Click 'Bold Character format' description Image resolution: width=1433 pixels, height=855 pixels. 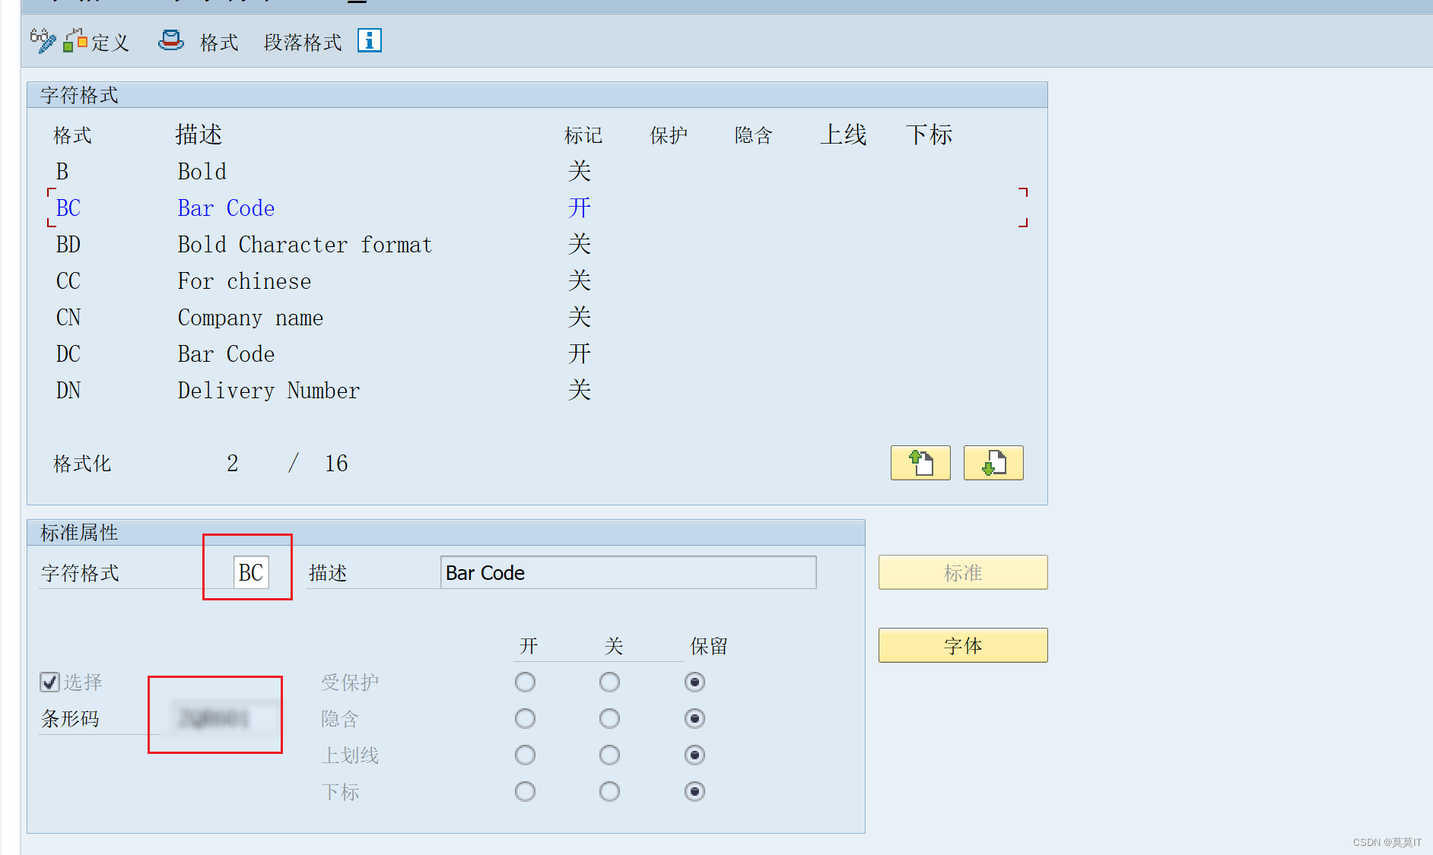coord(305,245)
